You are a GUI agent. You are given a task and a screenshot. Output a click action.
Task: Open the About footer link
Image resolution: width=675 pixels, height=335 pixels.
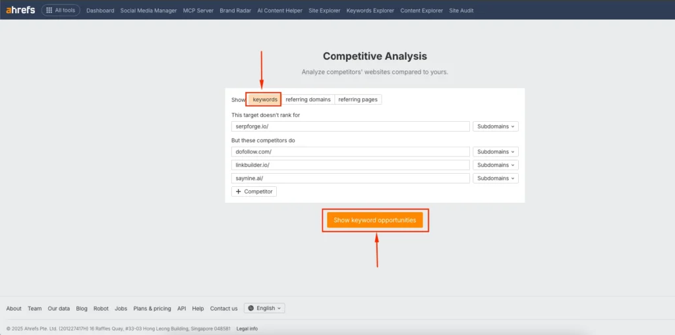(x=14, y=308)
